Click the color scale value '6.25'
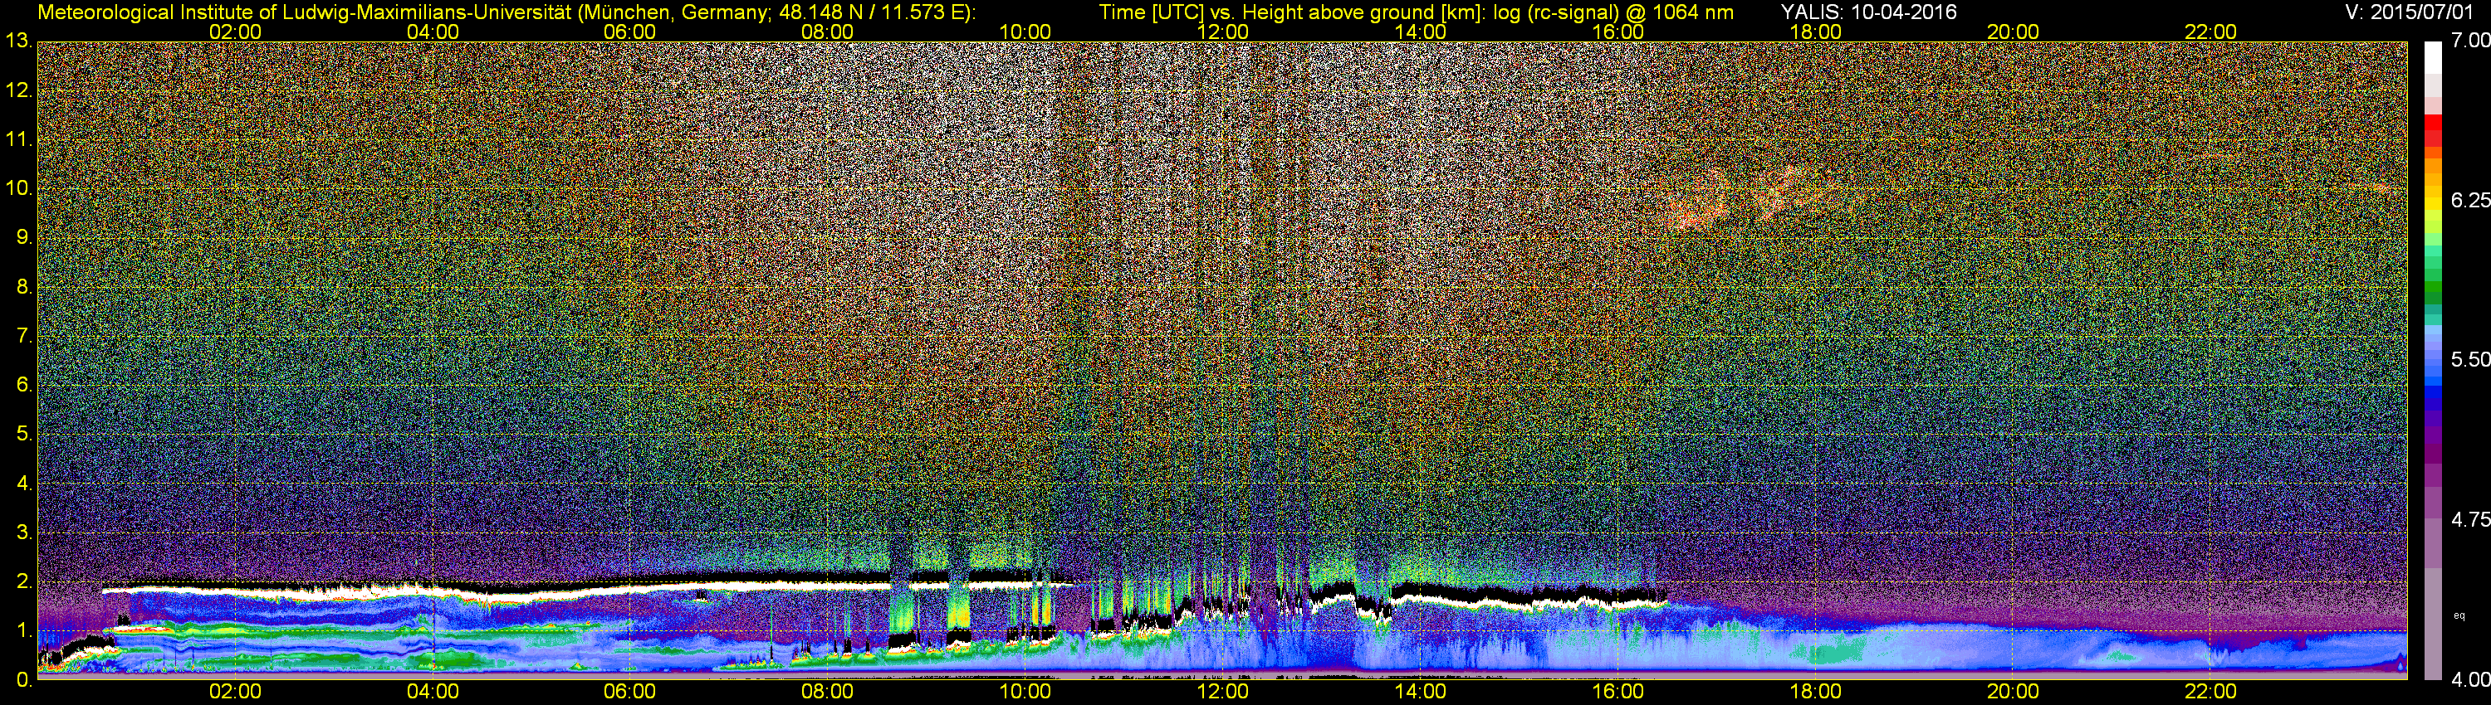This screenshot has width=2491, height=705. (x=2471, y=200)
